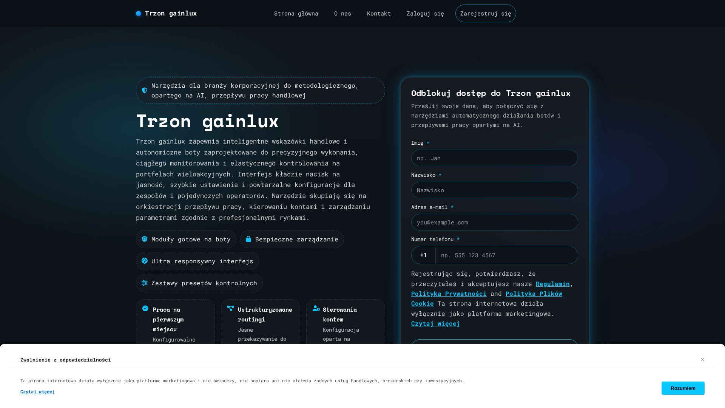Click the gauge icon on Ultra responsywny interfejs
Screen dimensions: 725x408
(145, 261)
